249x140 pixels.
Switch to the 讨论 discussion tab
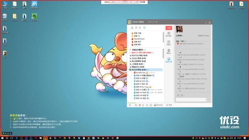coord(178,41)
